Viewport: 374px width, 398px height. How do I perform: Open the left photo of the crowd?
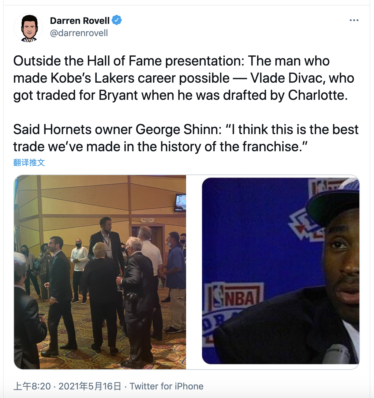tap(100, 272)
